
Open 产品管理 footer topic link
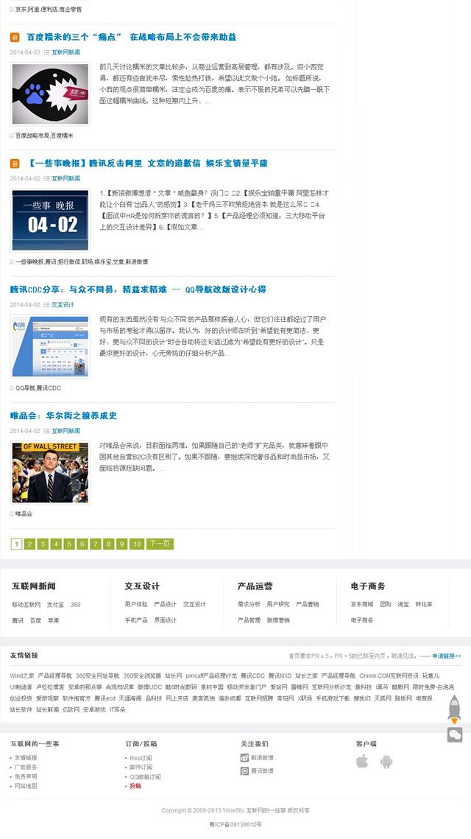[x=249, y=620]
